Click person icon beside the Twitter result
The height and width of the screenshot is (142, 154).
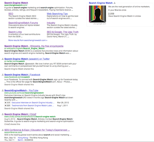pos(3,59)
